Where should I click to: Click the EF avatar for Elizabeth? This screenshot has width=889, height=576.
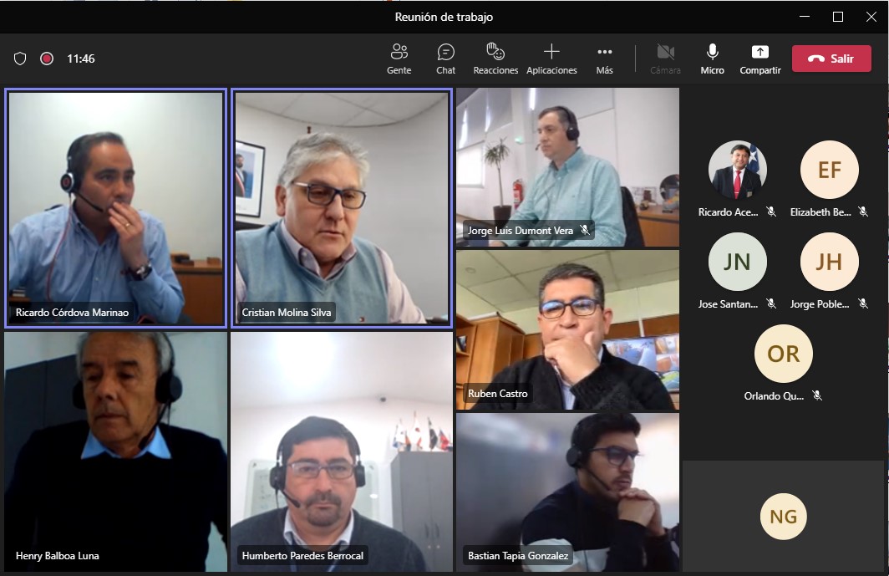coord(829,170)
